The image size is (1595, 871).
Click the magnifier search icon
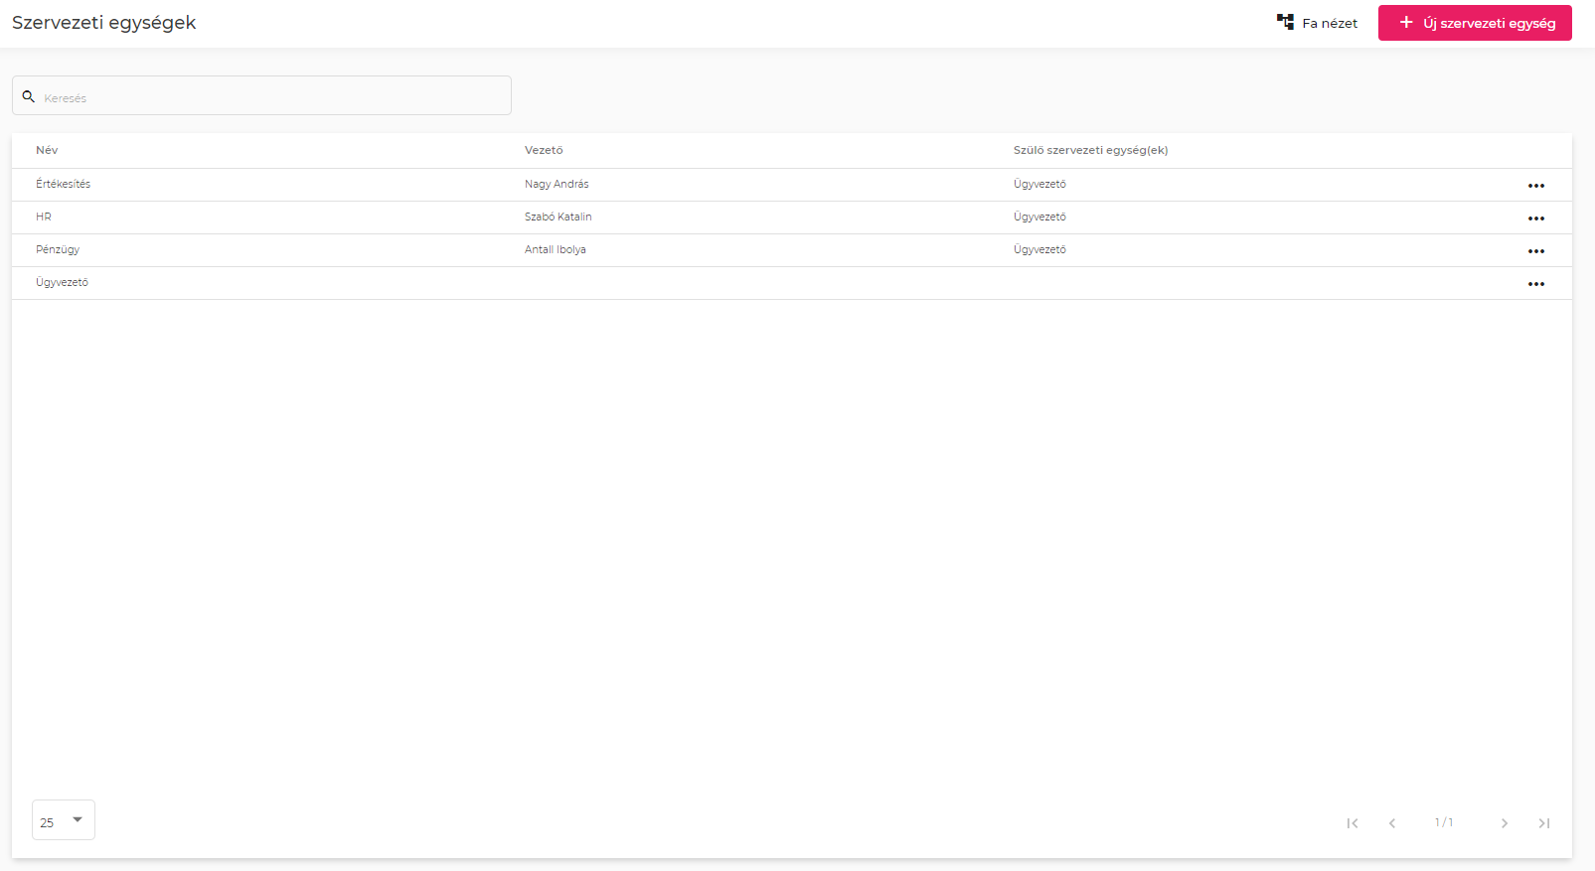click(x=29, y=97)
